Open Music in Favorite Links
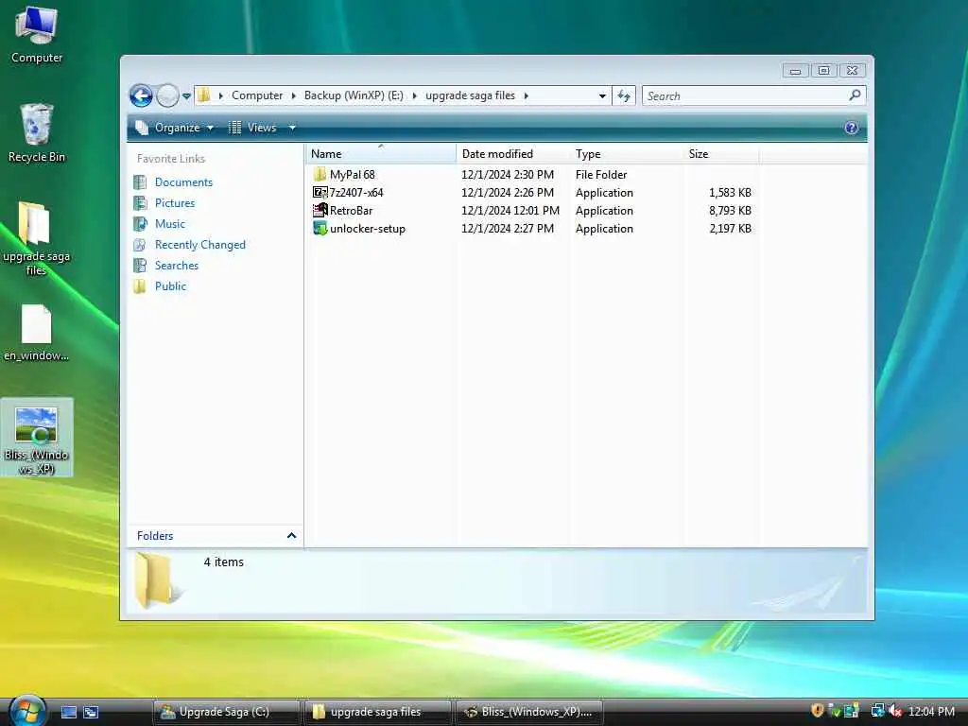Screen dimensions: 968x726 170,223
